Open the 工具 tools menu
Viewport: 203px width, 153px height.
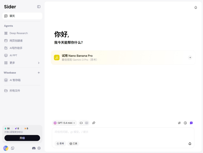pos(73,144)
